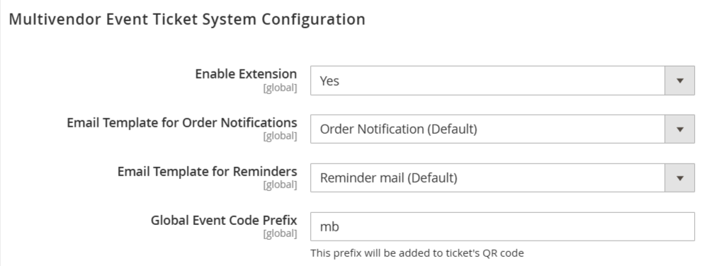This screenshot has width=709, height=266.
Task: Click the [global] tag under Order Notifications label
Action: tap(280, 136)
